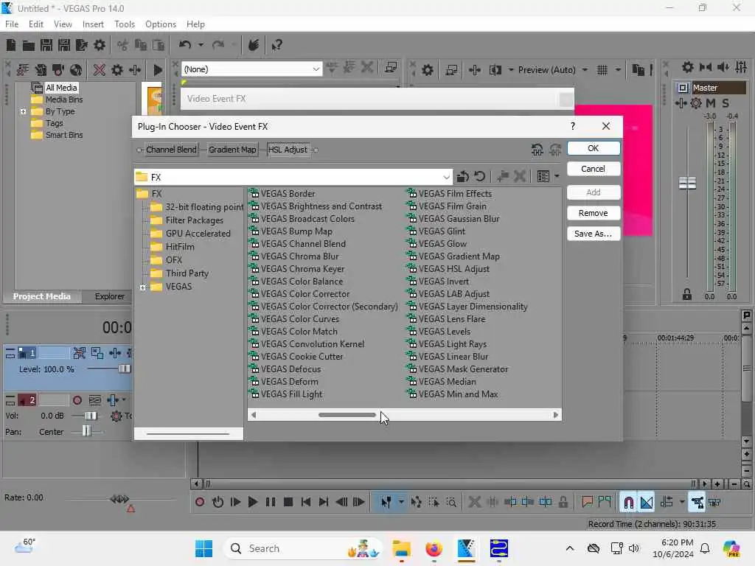Screen dimensions: 755x566
Task: Toggle the Master fader lock icon
Action: click(687, 295)
